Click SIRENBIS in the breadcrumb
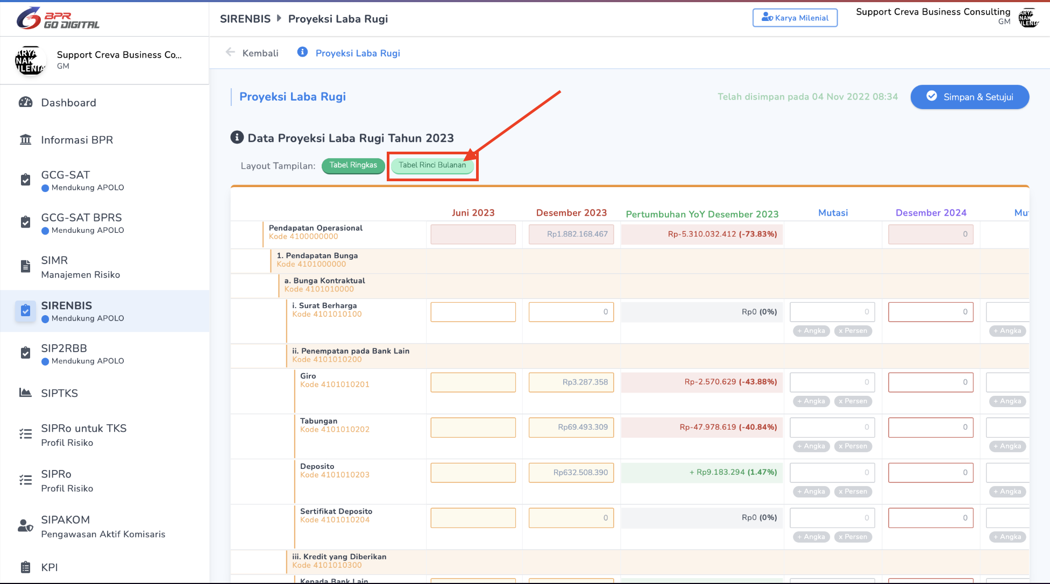 tap(245, 19)
